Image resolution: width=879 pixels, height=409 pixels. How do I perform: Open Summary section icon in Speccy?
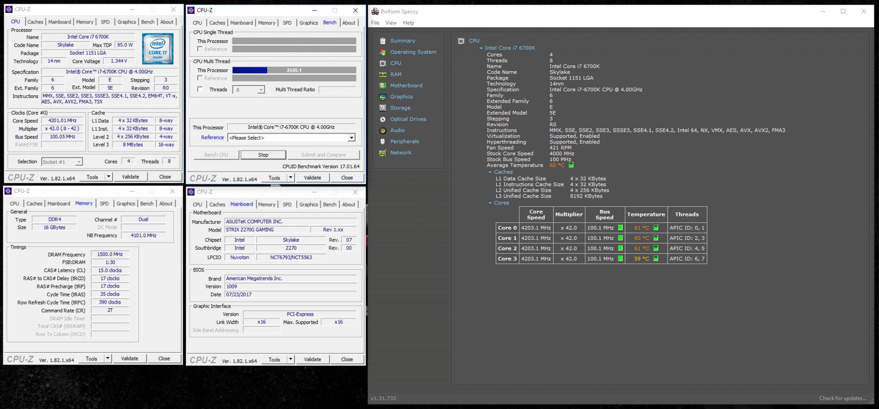[x=382, y=41]
